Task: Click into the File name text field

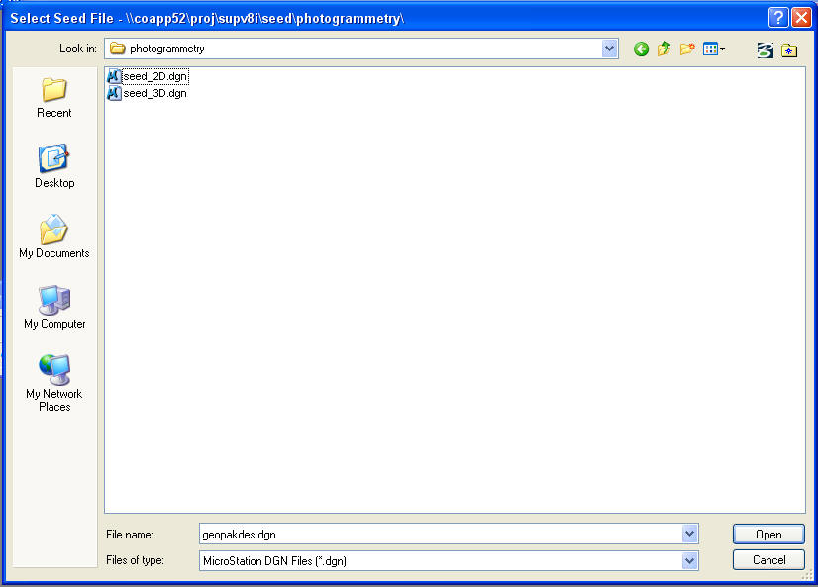Action: pyautogui.click(x=436, y=534)
